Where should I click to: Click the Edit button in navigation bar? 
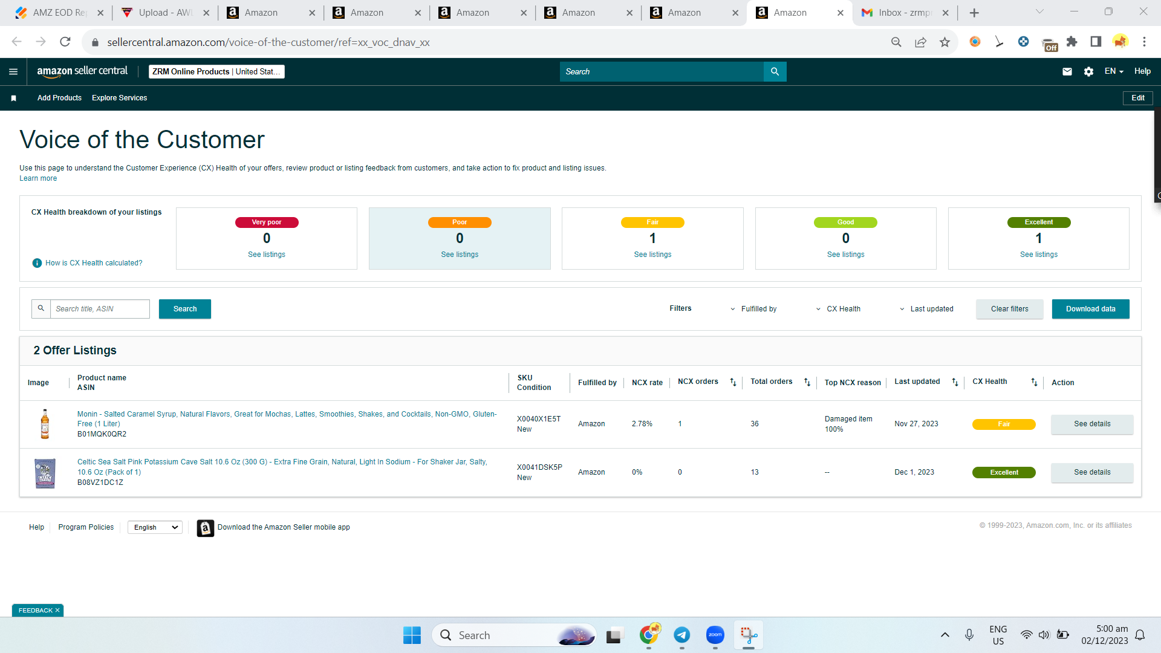1138,98
